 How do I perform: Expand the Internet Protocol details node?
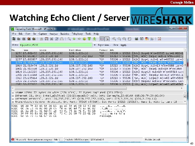click(13, 99)
